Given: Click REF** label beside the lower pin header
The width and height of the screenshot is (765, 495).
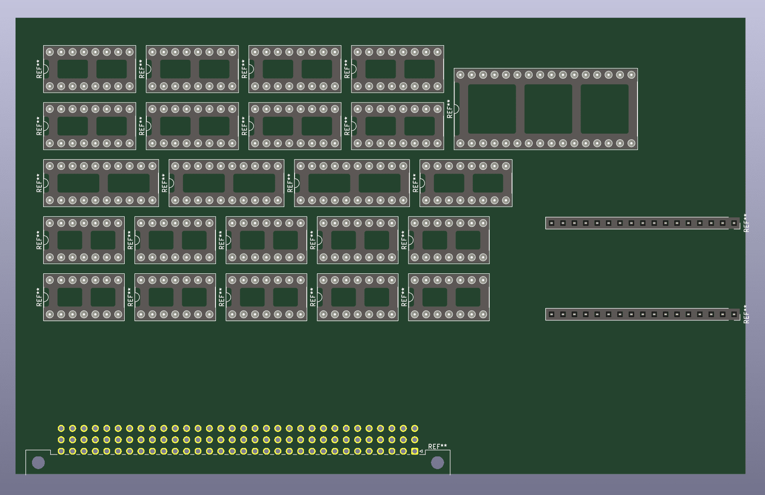Looking at the screenshot, I should (746, 314).
